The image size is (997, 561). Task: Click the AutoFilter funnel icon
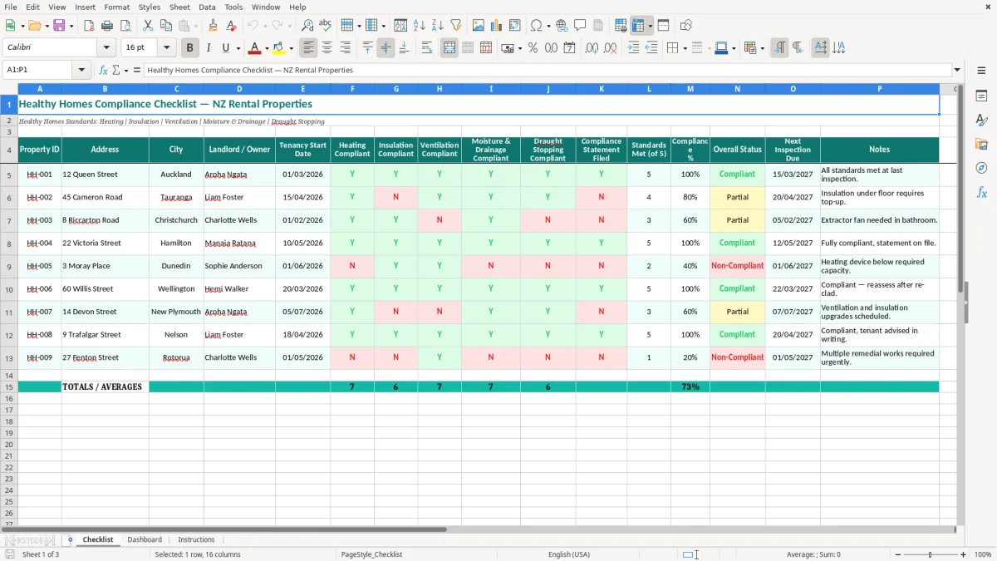455,26
